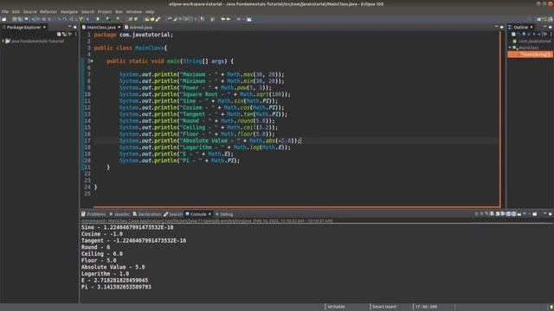Maximize the Package Explorer panel

[x=75, y=27]
